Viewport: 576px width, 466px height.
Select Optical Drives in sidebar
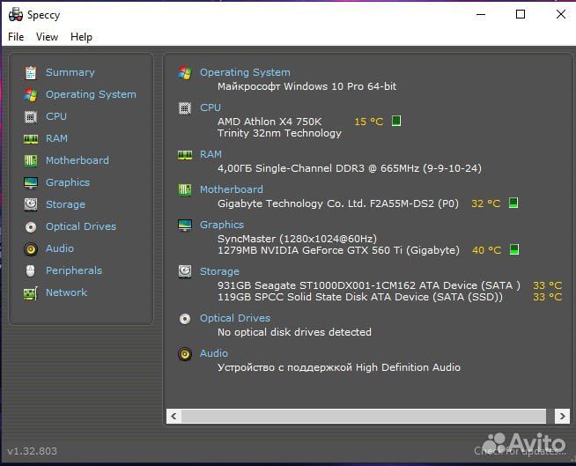coord(81,226)
